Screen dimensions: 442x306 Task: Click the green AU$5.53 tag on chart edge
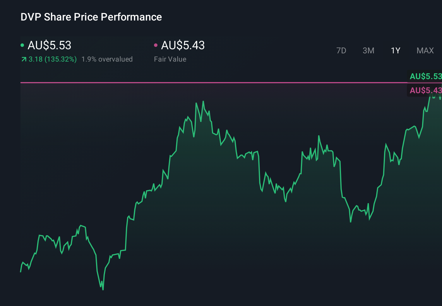pyautogui.click(x=425, y=76)
